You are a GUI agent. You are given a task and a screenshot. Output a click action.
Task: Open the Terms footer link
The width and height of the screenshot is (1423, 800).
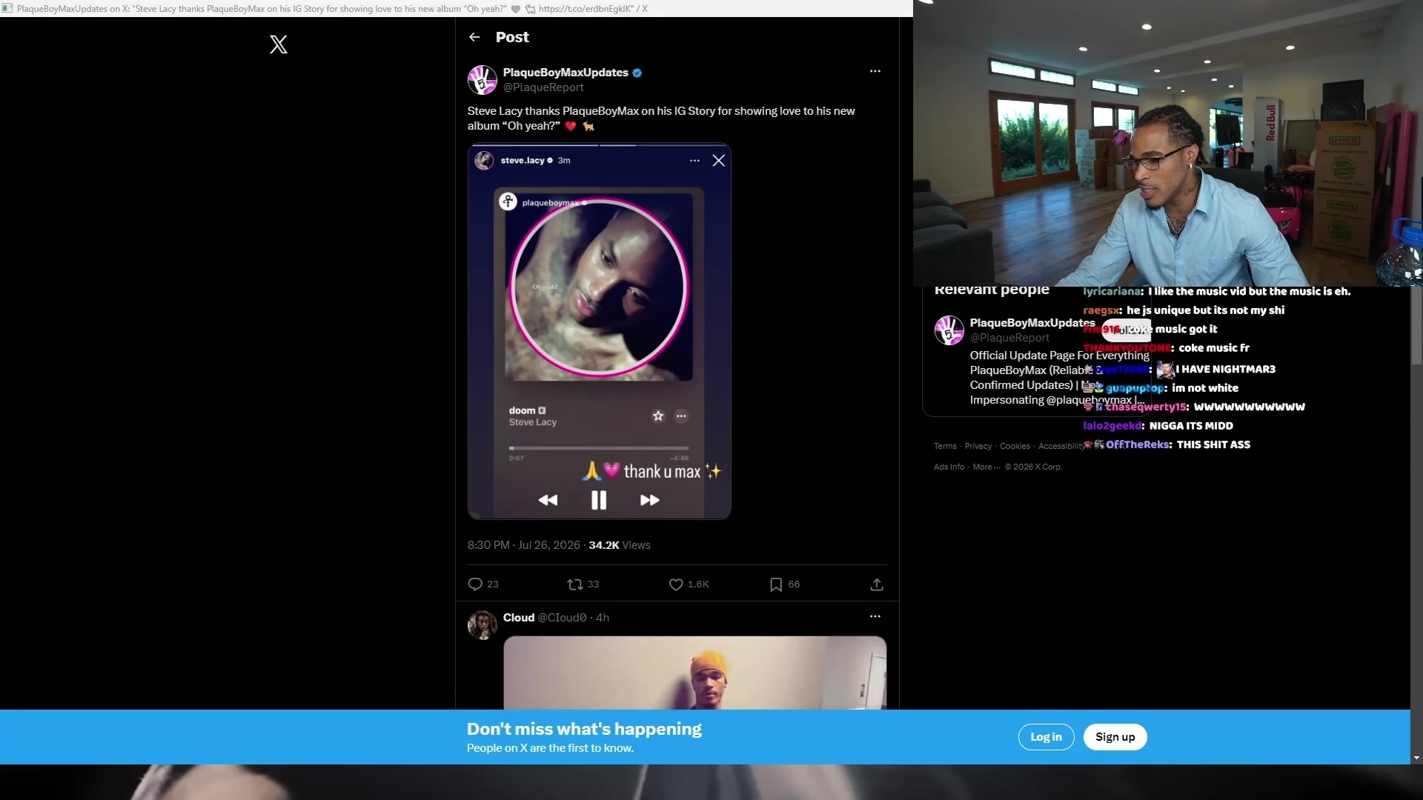tap(945, 446)
